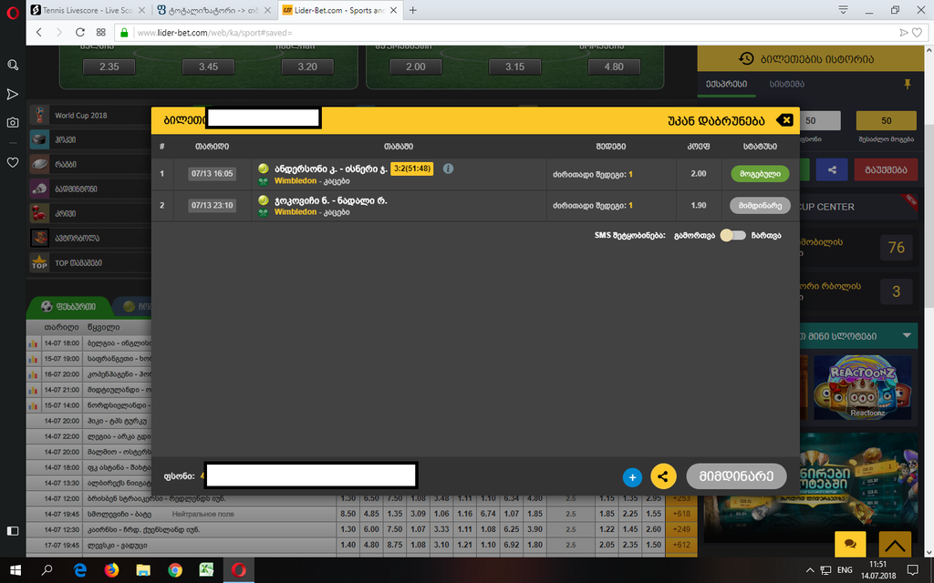Click grey current status on row 2
The width and height of the screenshot is (934, 583).
pos(760,205)
